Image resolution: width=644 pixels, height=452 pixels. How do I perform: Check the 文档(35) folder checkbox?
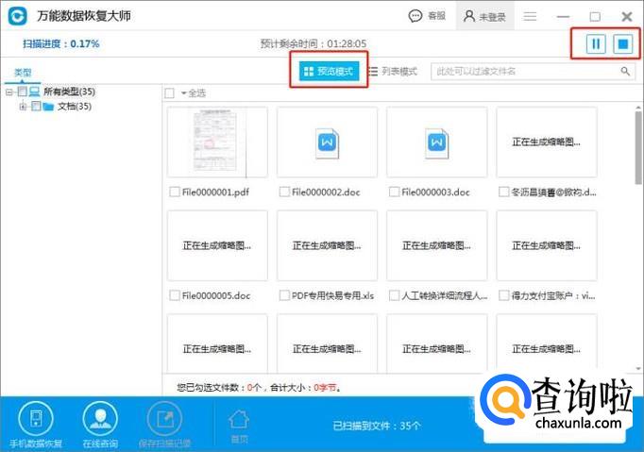[36, 107]
